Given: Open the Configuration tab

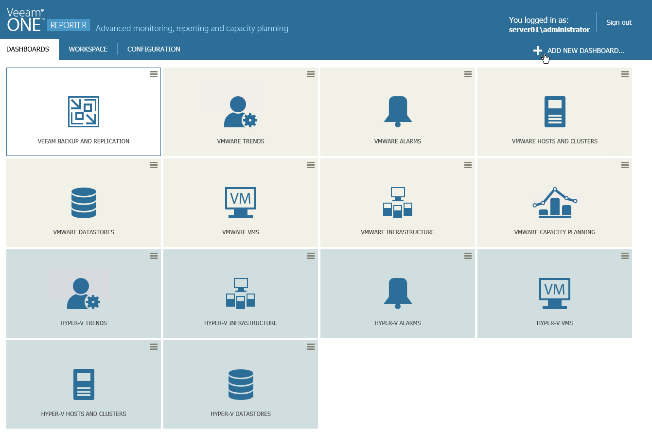Looking at the screenshot, I should tap(154, 49).
